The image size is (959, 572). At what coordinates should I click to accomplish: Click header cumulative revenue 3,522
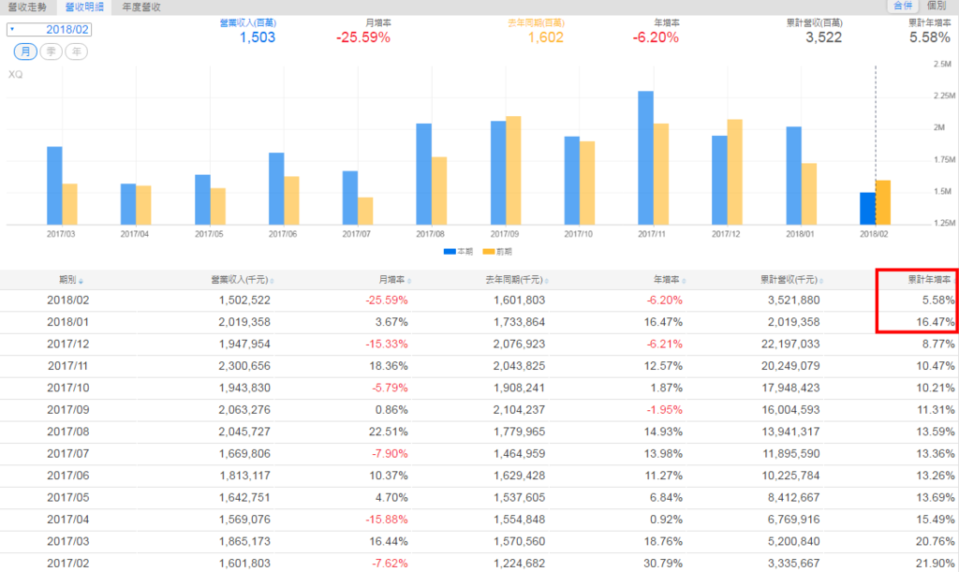824,37
